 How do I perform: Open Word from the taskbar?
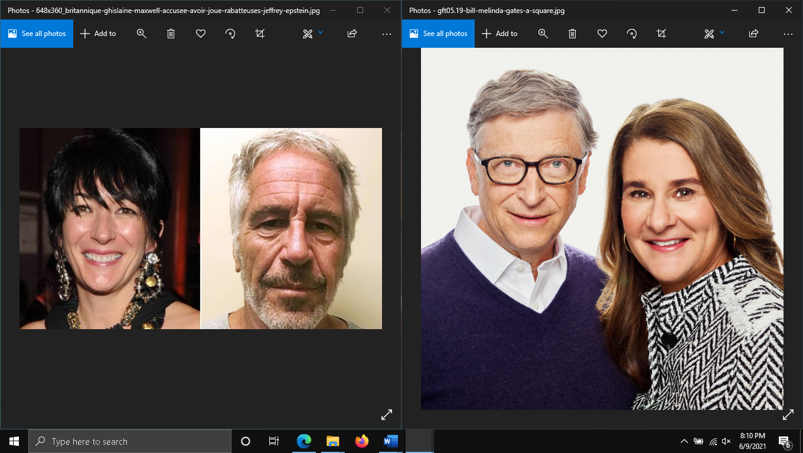click(390, 441)
